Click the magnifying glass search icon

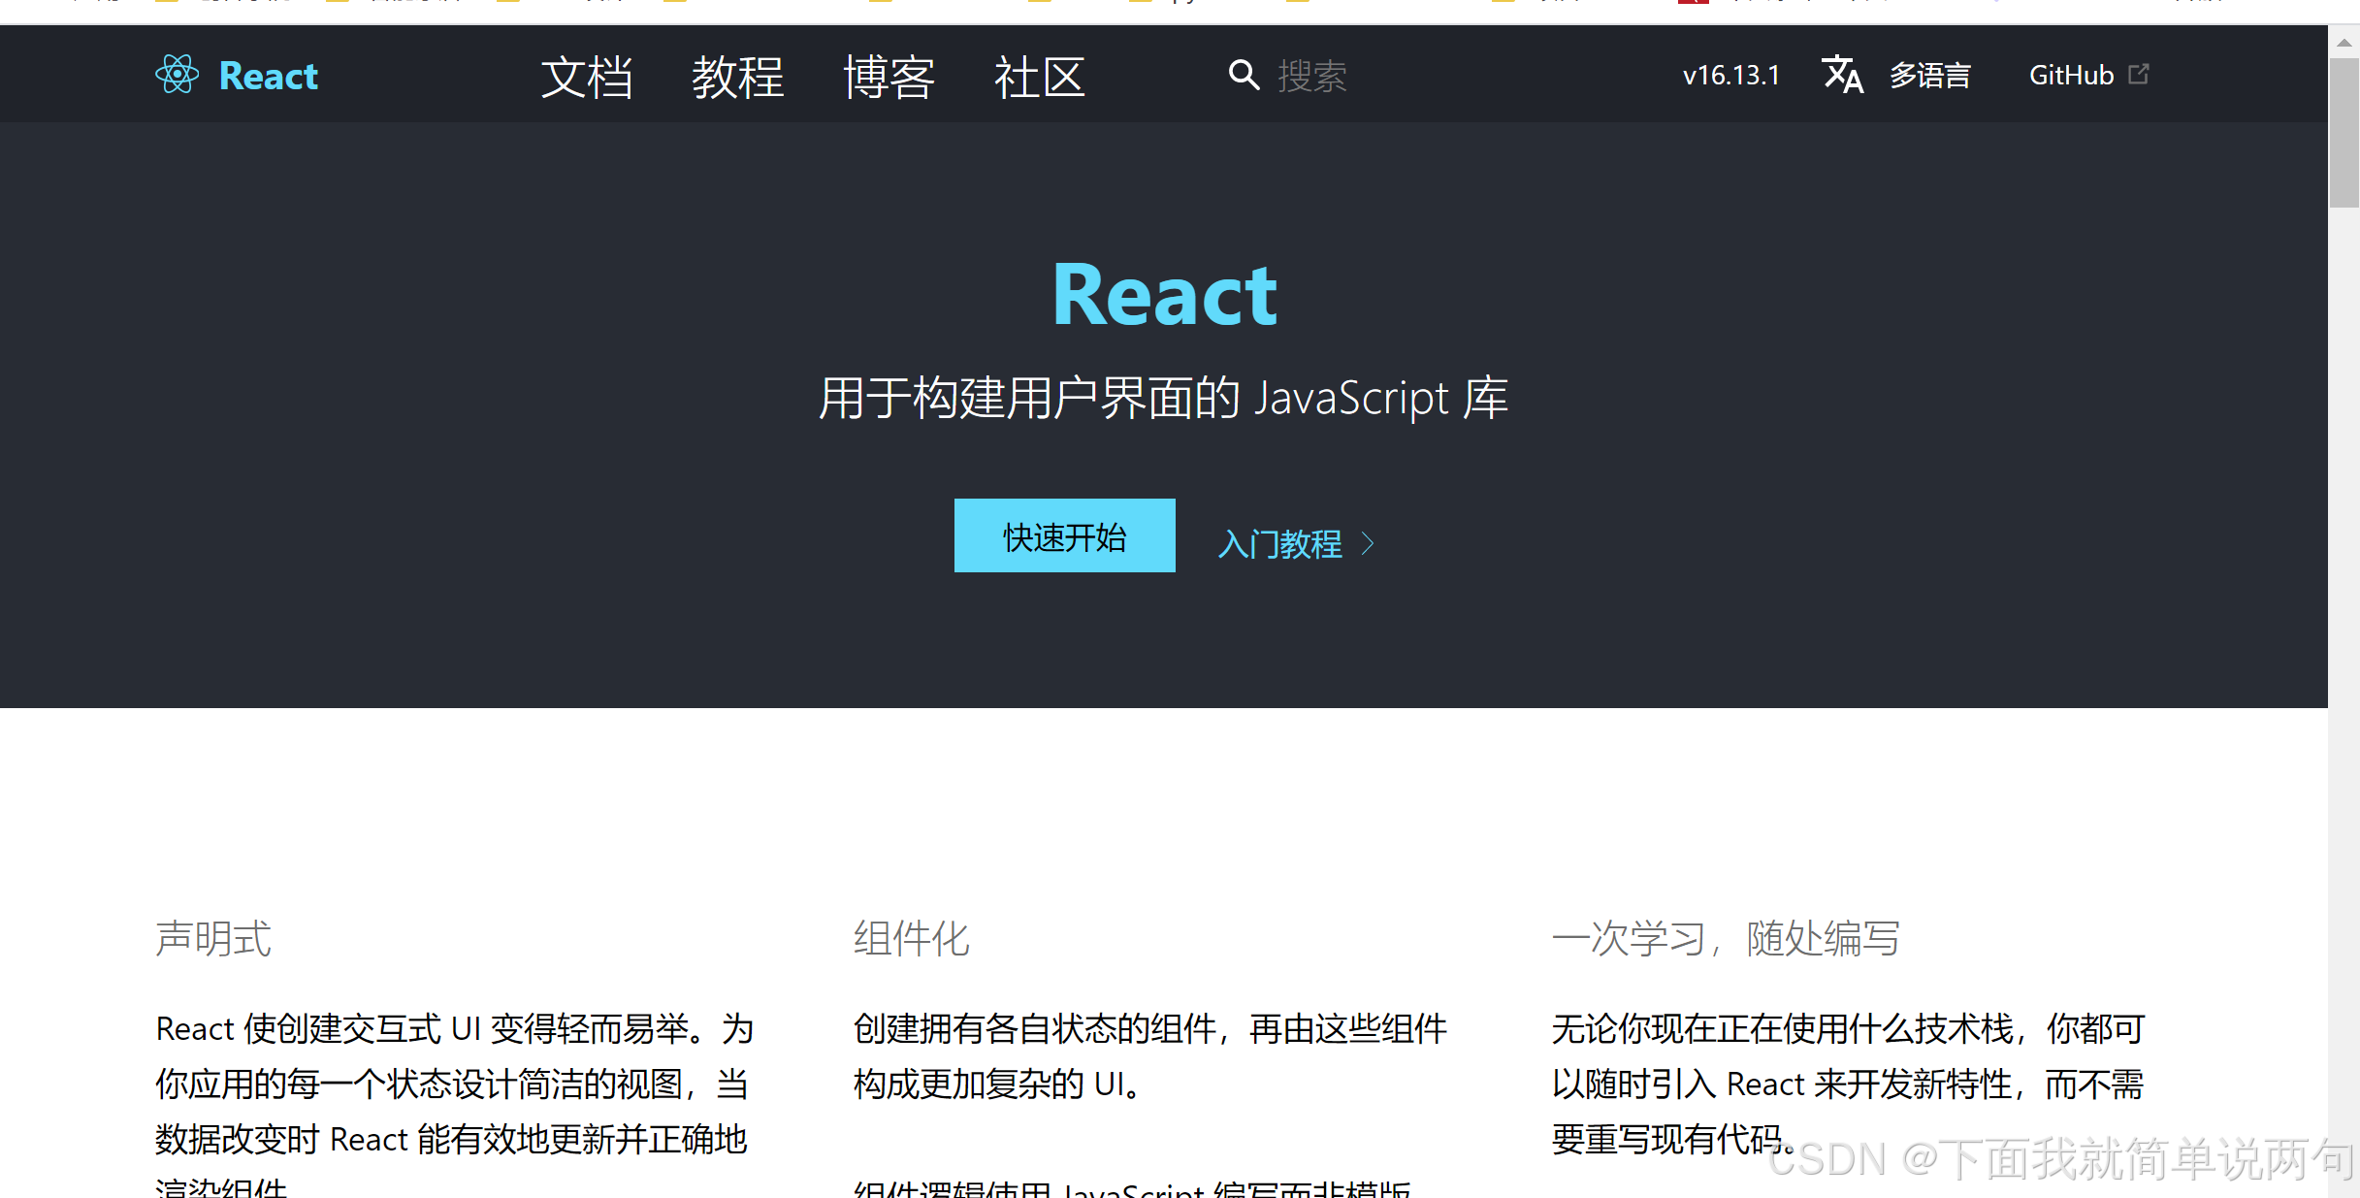(1244, 75)
